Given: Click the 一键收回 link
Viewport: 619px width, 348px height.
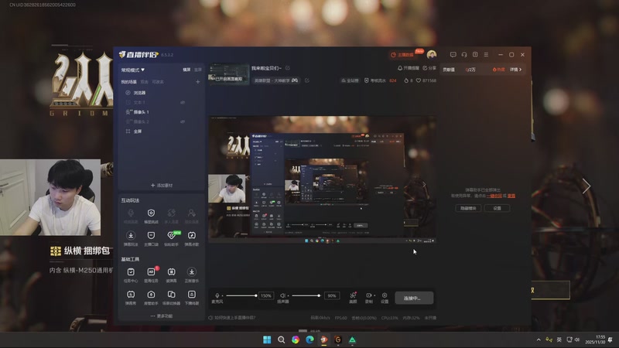Looking at the screenshot, I should pyautogui.click(x=494, y=196).
